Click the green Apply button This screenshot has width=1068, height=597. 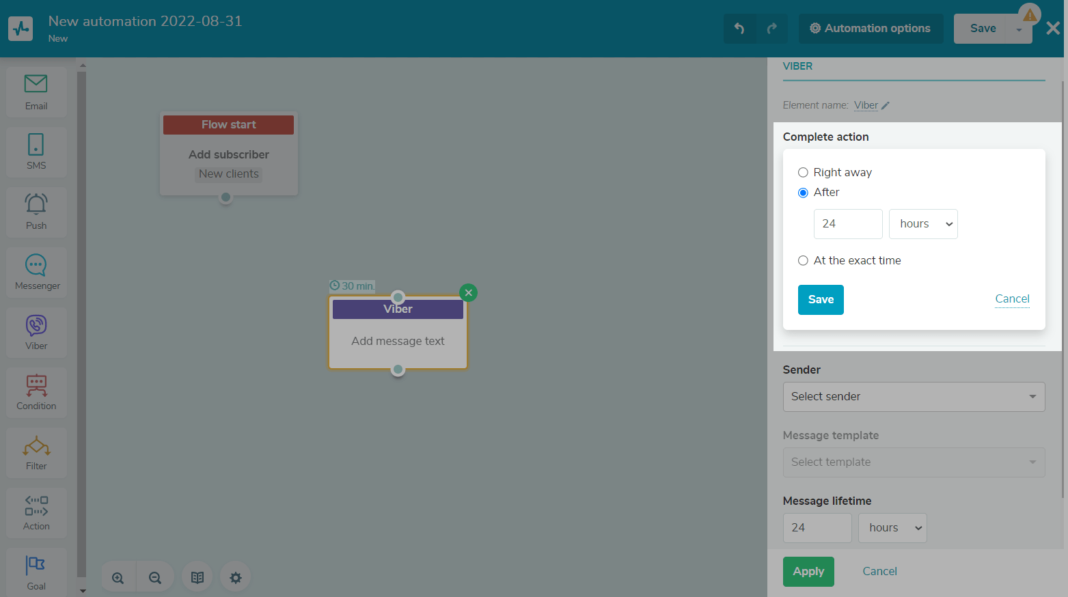pyautogui.click(x=808, y=572)
